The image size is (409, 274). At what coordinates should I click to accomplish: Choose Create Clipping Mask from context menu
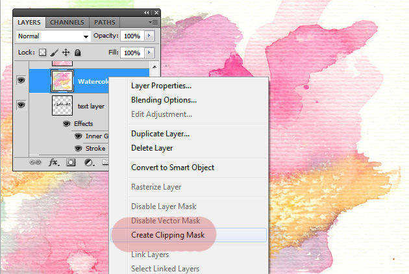click(173, 235)
